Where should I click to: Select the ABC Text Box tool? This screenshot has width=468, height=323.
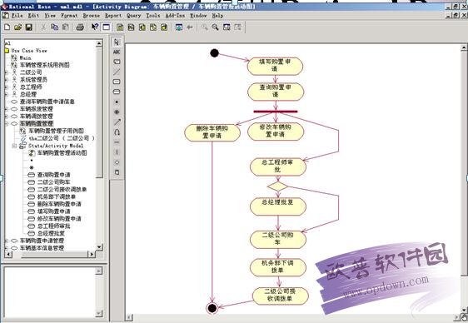(117, 52)
